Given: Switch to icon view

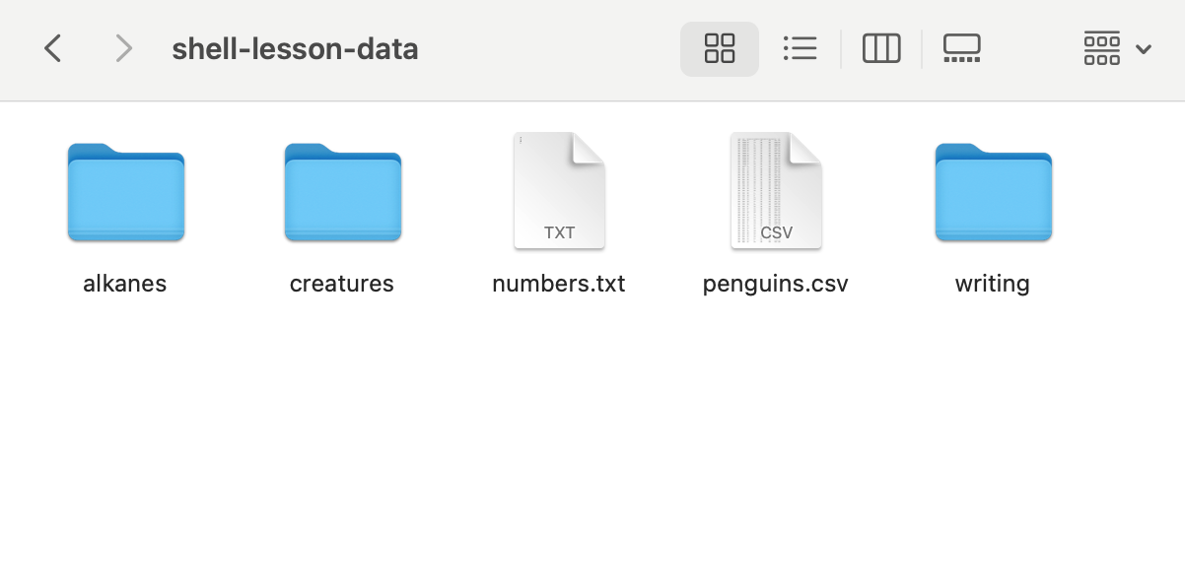Looking at the screenshot, I should pyautogui.click(x=720, y=48).
